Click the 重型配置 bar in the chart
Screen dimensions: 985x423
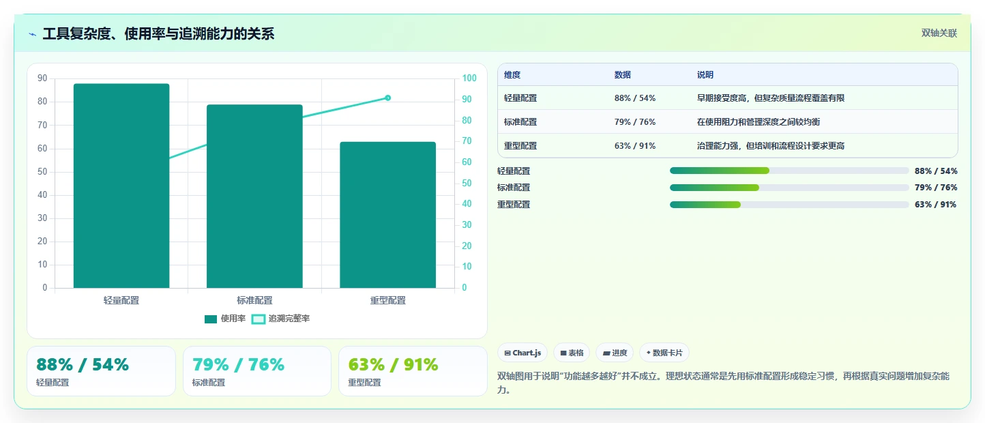click(387, 215)
